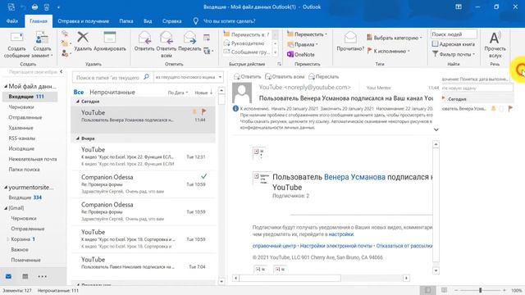Image resolution: width=525 pixels, height=295 pixels.
Task: Mark message as read/unread (Прочитано?)
Action: tap(350, 42)
